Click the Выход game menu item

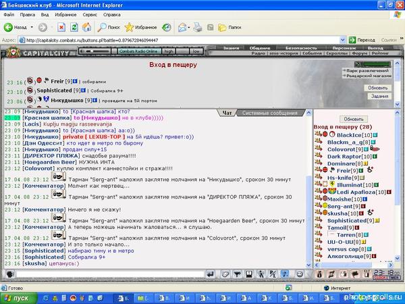[x=375, y=48]
